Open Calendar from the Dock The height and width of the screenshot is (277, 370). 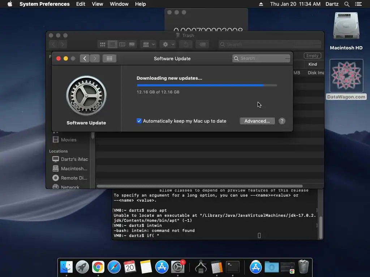click(130, 267)
